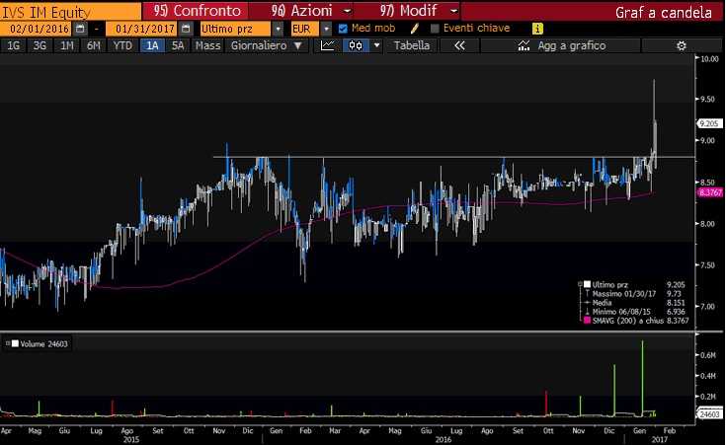Image resolution: width=726 pixels, height=445 pixels.
Task: Click the magenta 8.3767 axis price tag
Action: pyautogui.click(x=710, y=192)
